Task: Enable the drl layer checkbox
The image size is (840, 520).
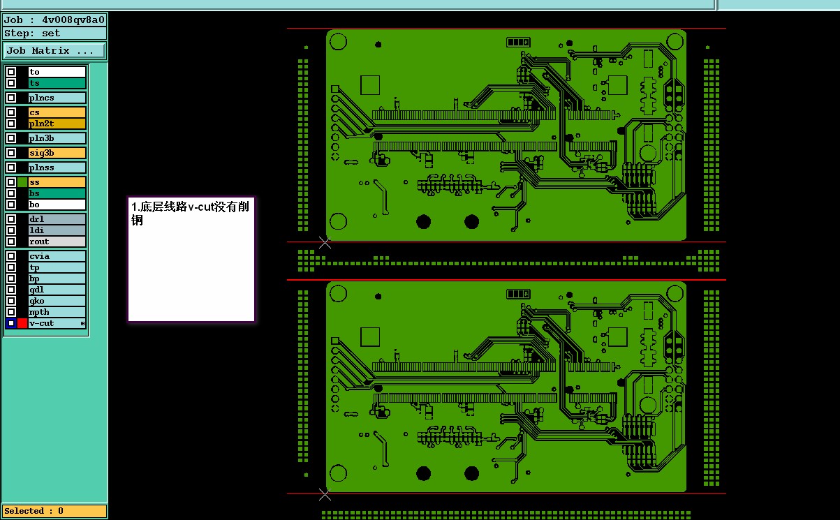Action: (11, 219)
